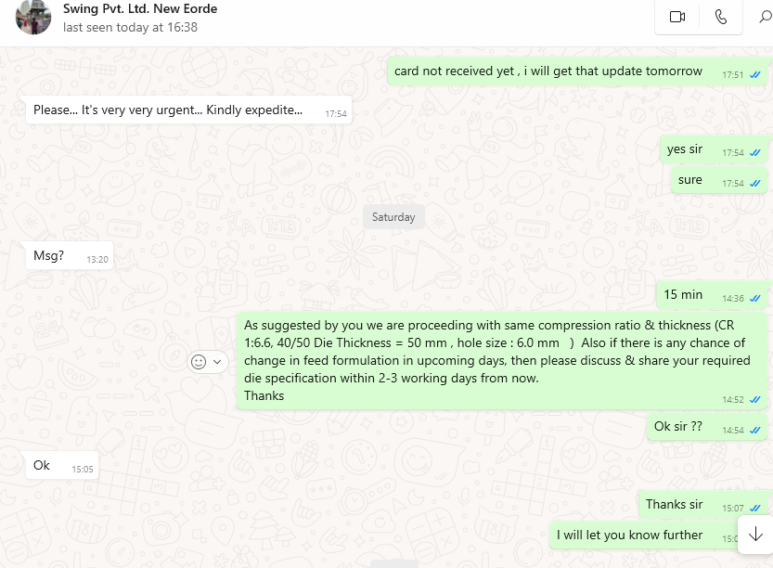Open emoji reaction picker beside the compression ratio message
773x568 pixels.
coord(198,362)
